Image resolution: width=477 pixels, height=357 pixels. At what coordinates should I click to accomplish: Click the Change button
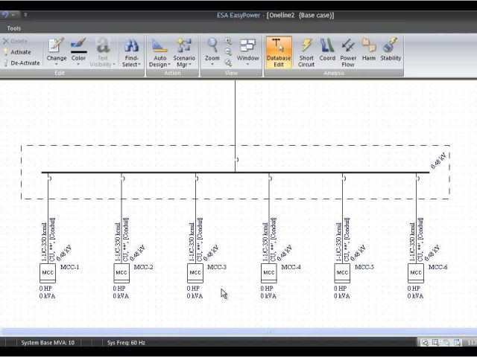pyautogui.click(x=57, y=51)
